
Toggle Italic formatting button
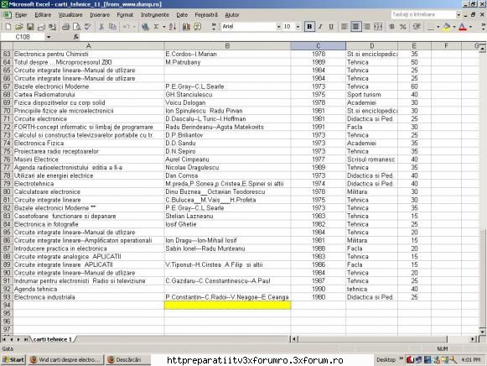pyautogui.click(x=320, y=27)
